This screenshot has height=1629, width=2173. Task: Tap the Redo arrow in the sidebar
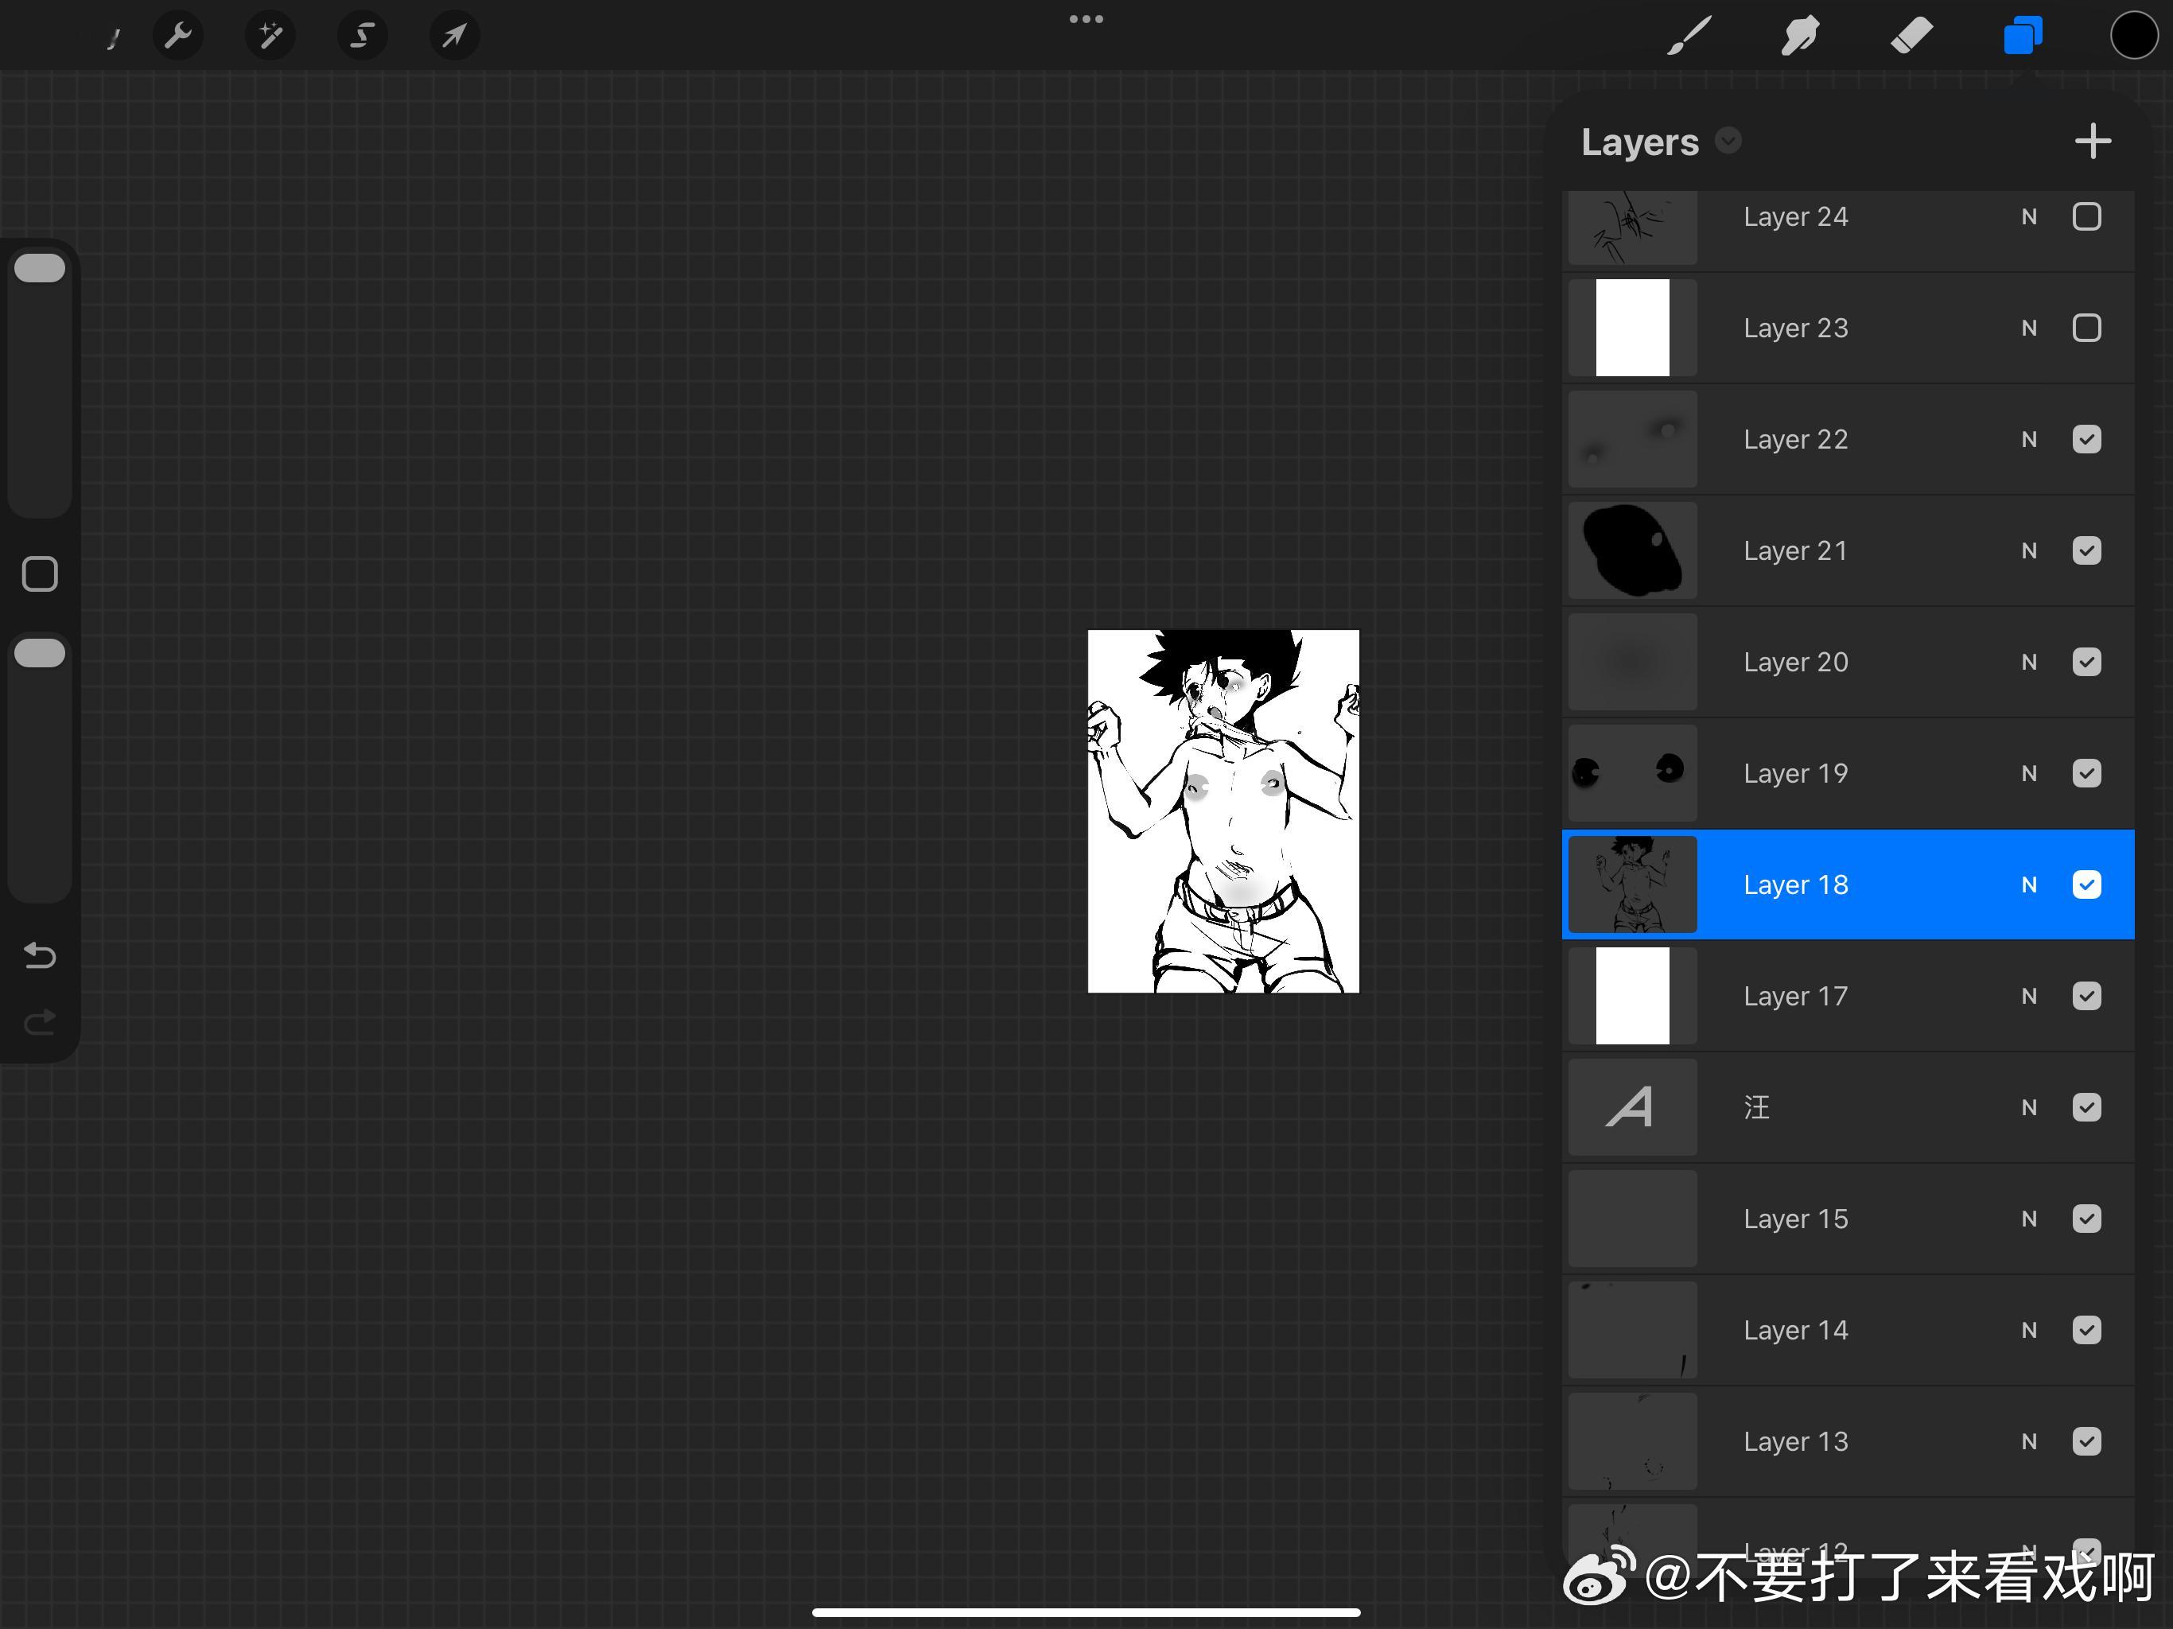coord(39,1023)
